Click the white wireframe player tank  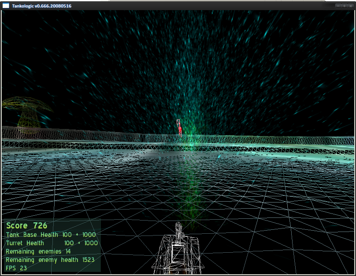click(178, 248)
